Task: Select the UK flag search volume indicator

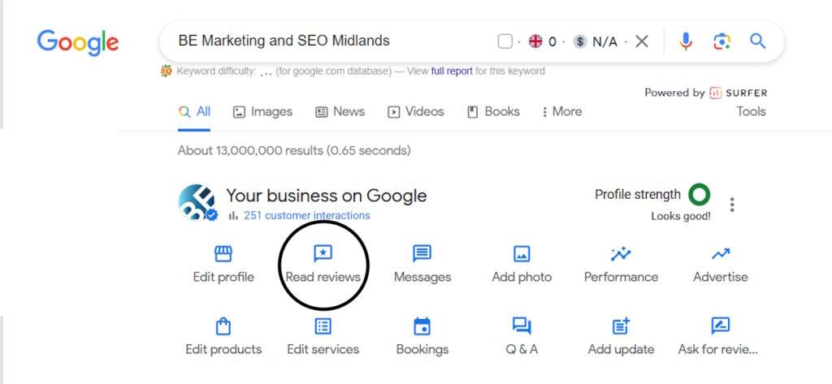Action: pos(536,41)
